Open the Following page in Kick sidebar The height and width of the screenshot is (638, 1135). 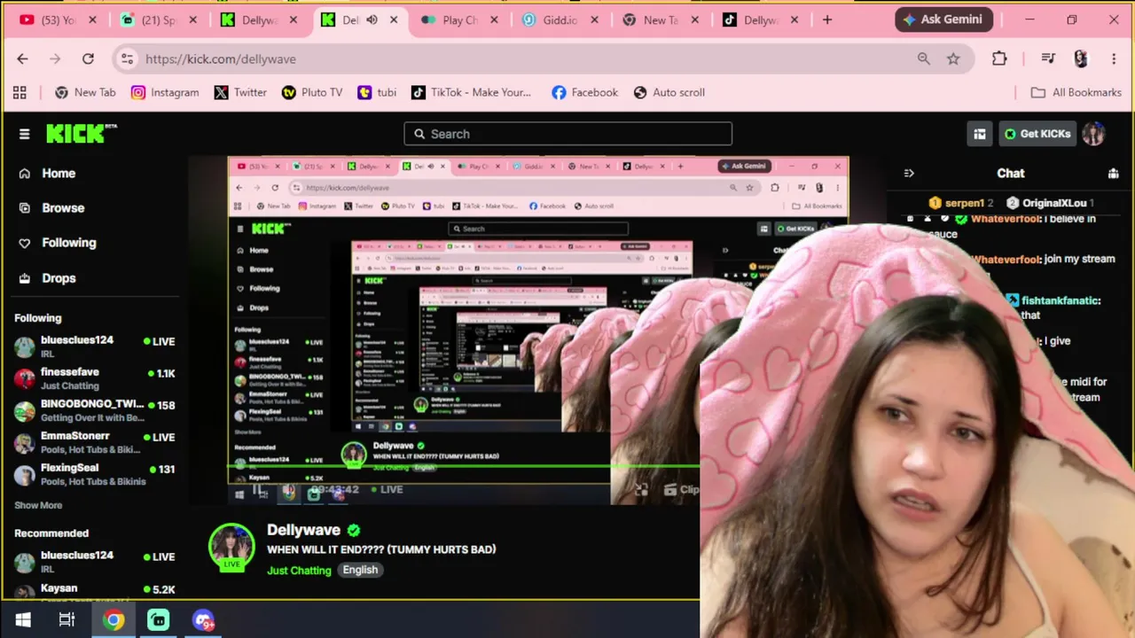tap(68, 243)
